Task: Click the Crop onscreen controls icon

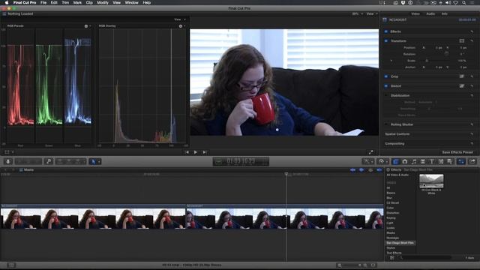Action: [x=462, y=76]
